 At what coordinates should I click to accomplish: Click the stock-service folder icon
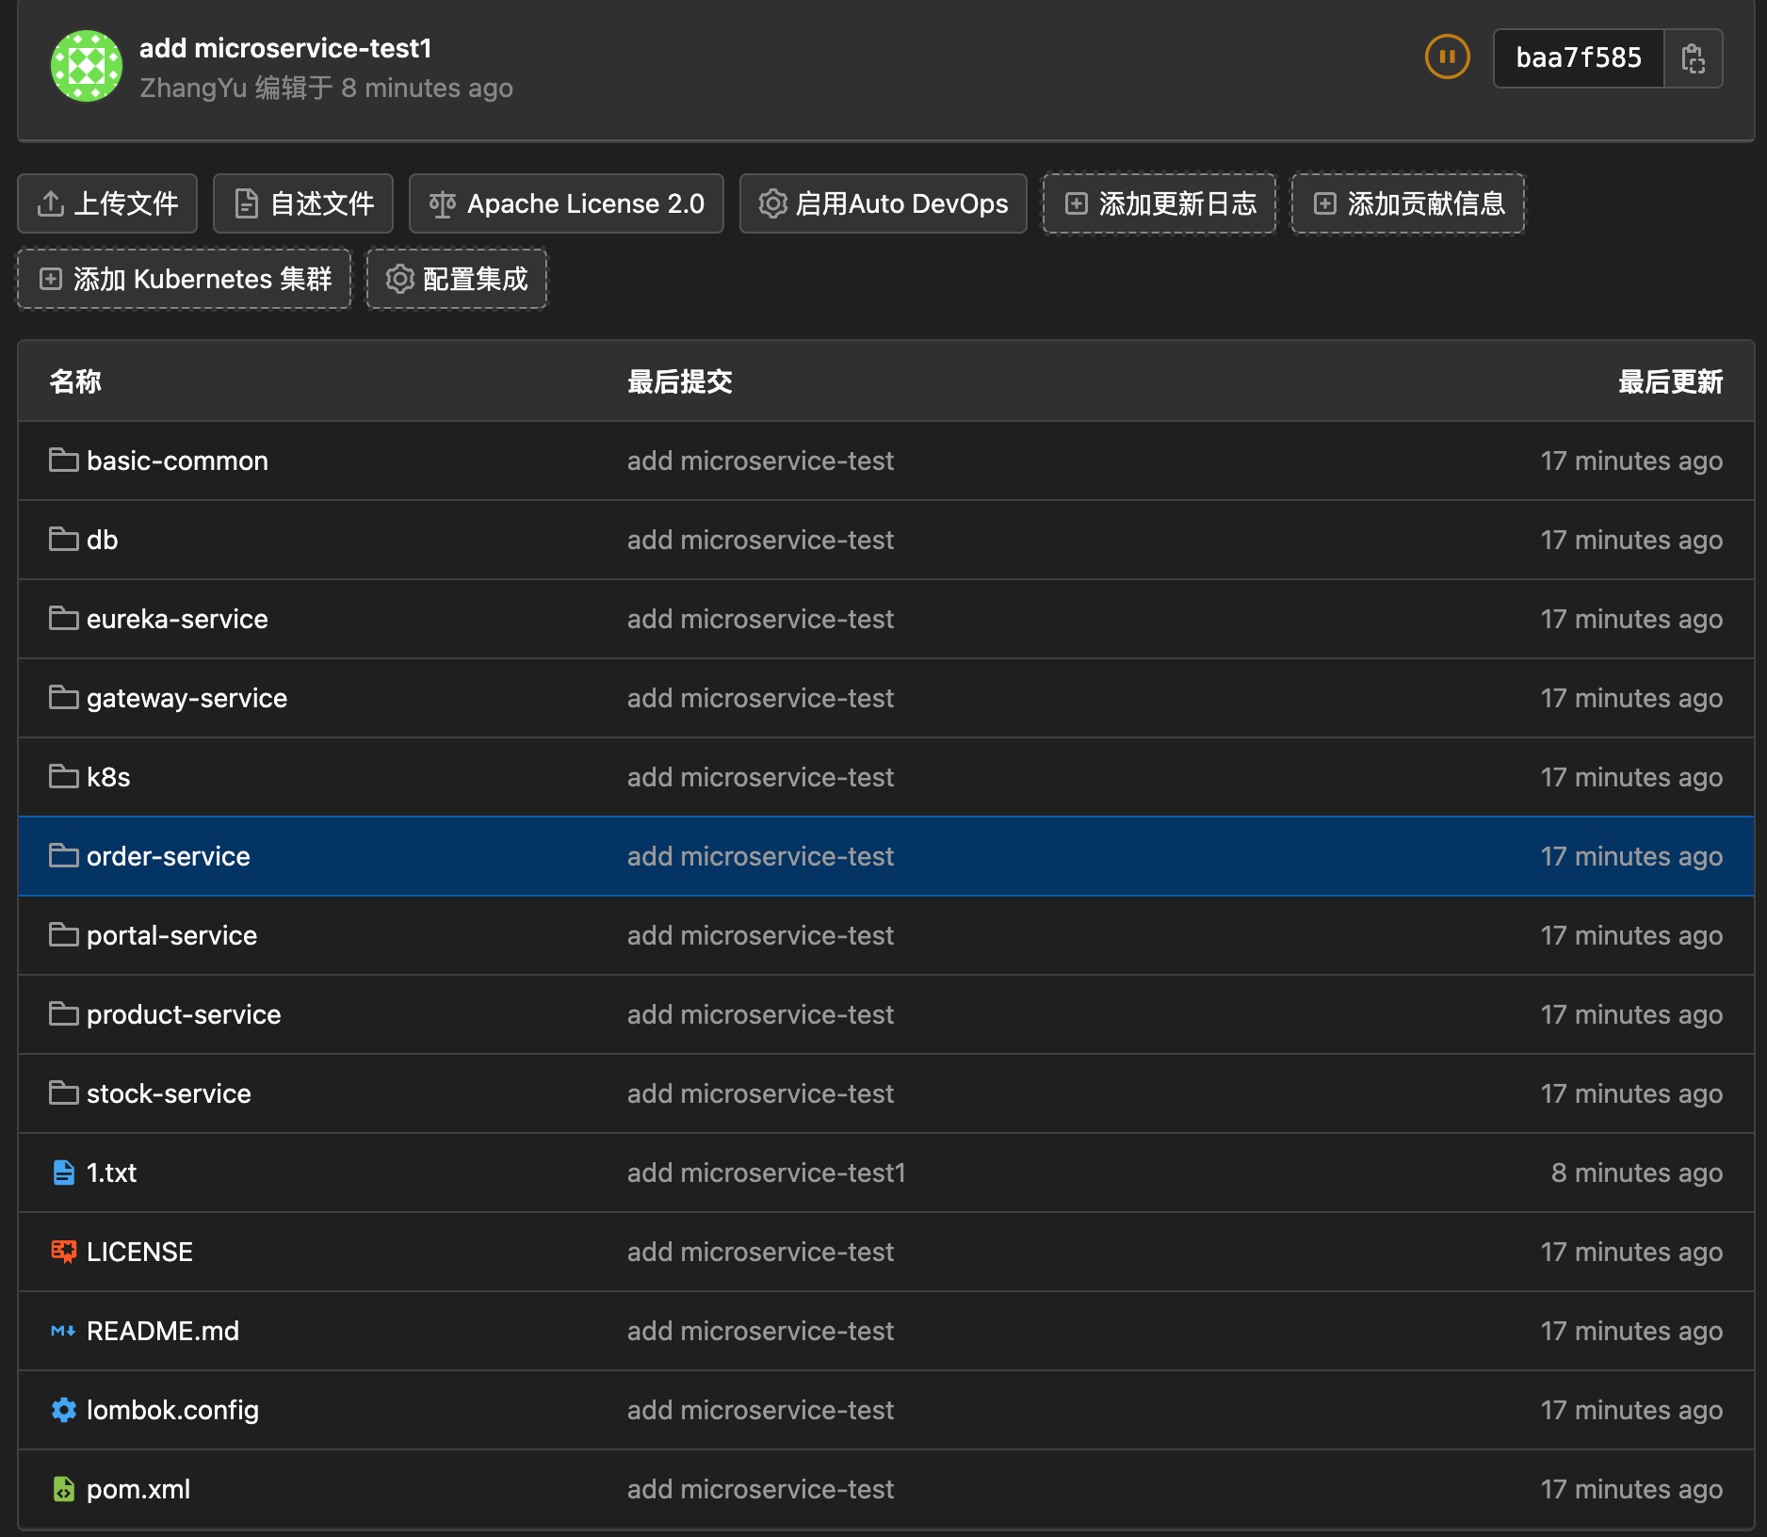click(64, 1093)
